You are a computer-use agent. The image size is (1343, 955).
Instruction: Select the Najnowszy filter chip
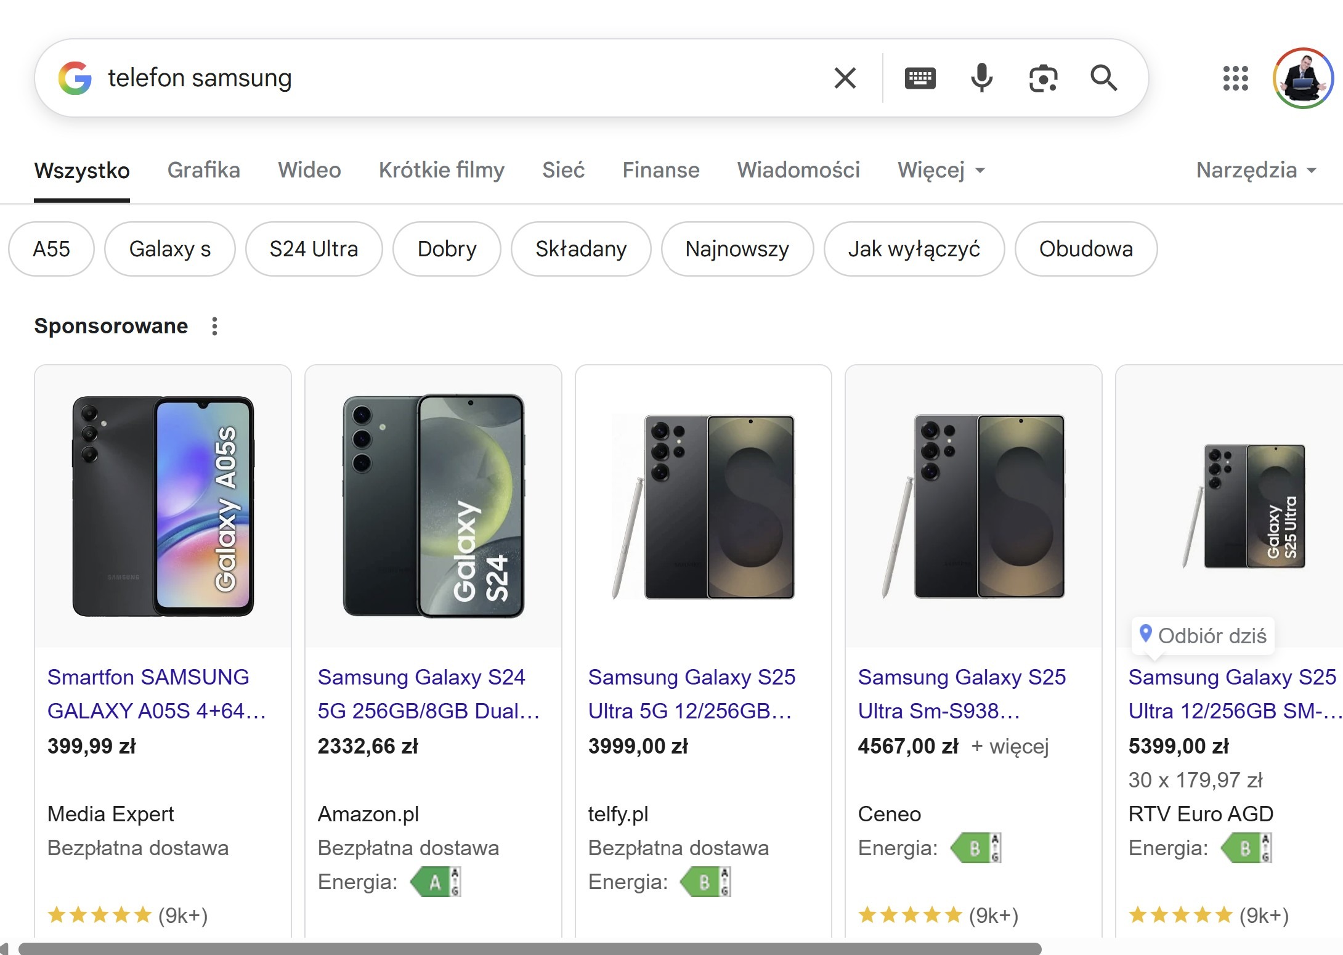click(x=737, y=249)
